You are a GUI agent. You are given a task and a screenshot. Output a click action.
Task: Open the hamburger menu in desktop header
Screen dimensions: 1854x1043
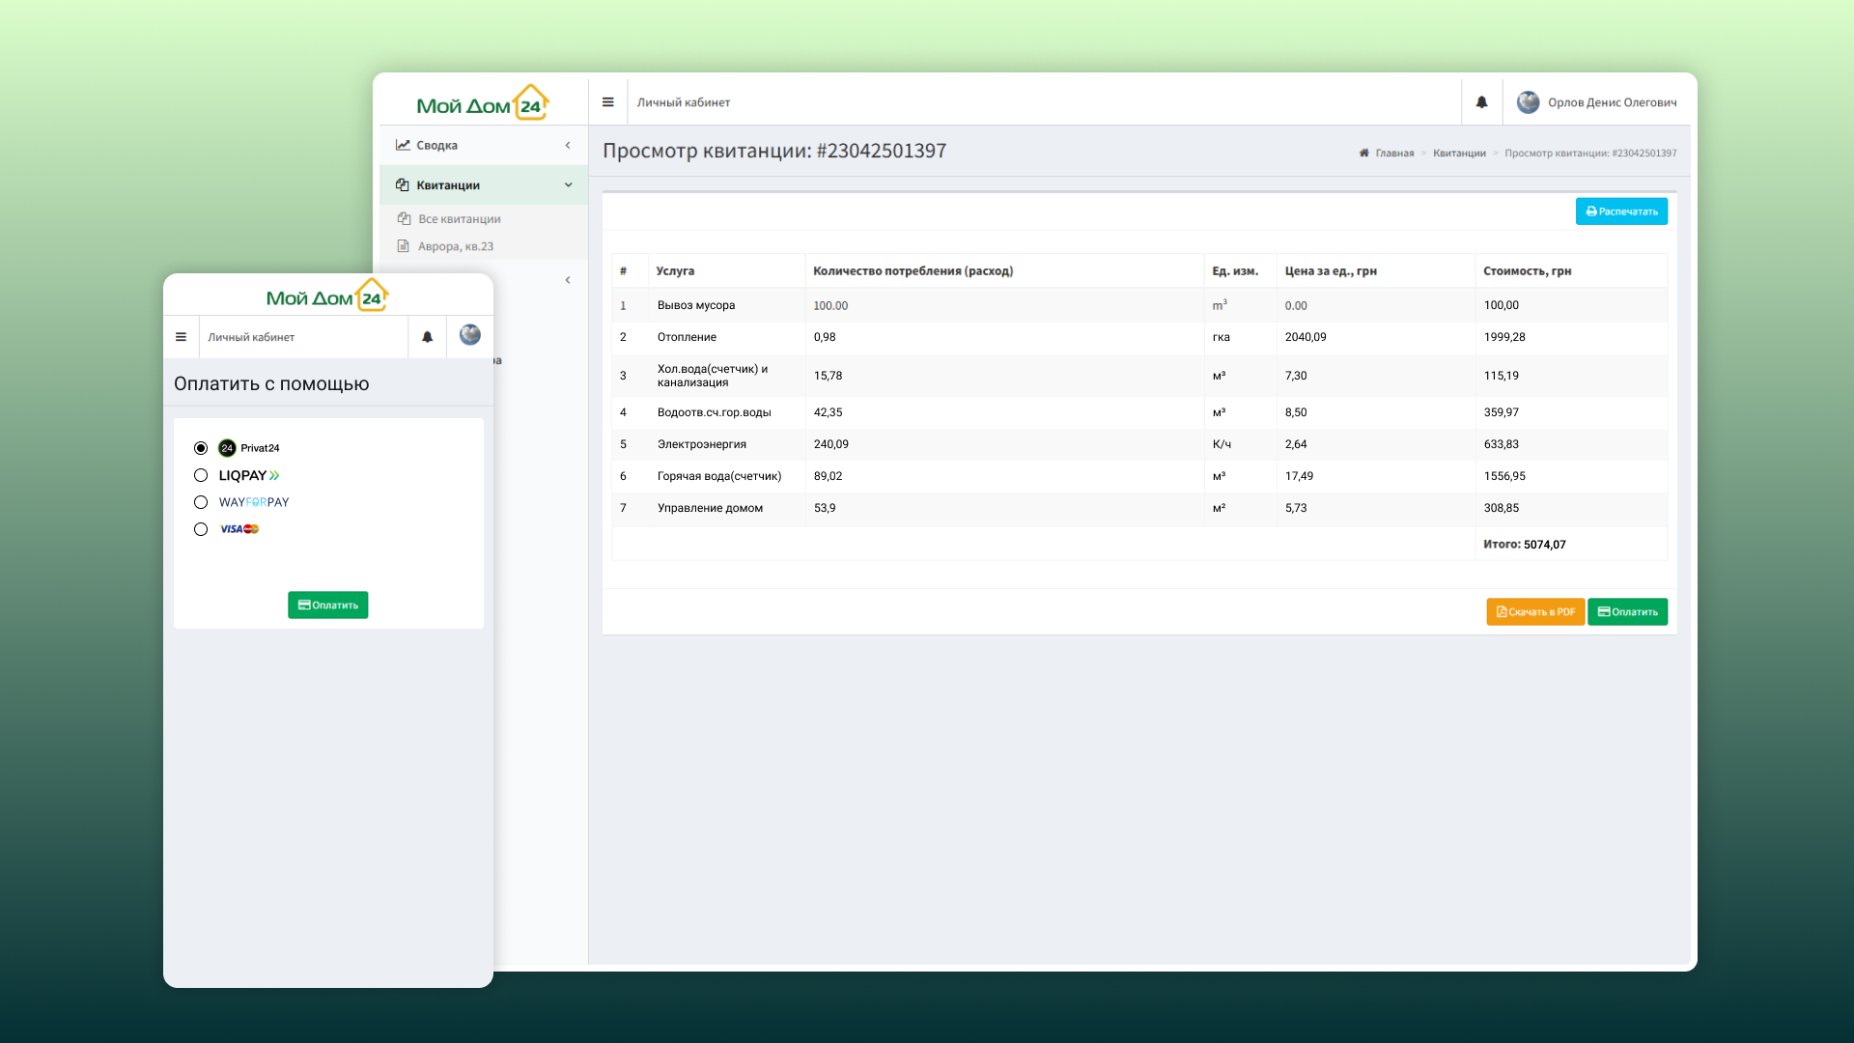[x=608, y=102]
